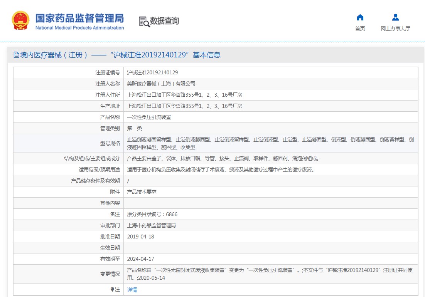The height and width of the screenshot is (297, 425).
Task: Click the 产品储存条件及有效期 row label
Action: coord(95,181)
